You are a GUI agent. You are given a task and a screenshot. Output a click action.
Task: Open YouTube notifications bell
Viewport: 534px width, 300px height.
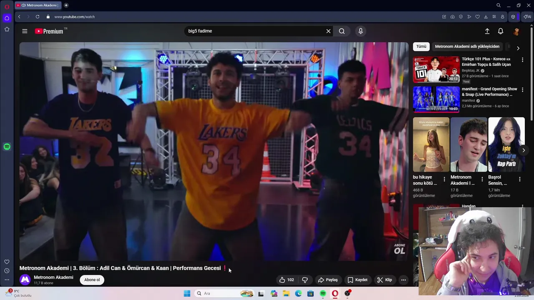pyautogui.click(x=501, y=31)
